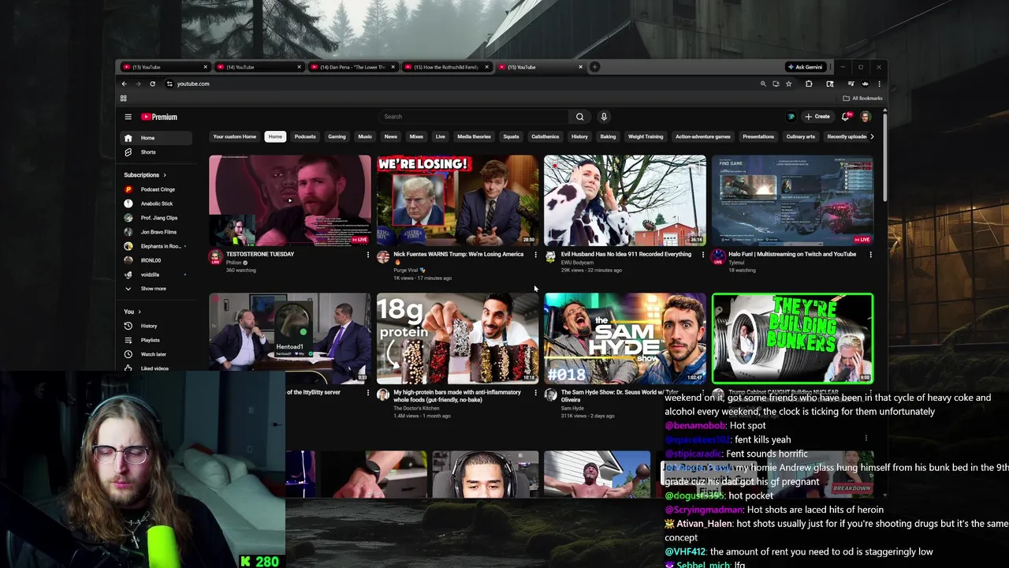Expand Show more subscriptions
The height and width of the screenshot is (568, 1009).
click(x=155, y=289)
